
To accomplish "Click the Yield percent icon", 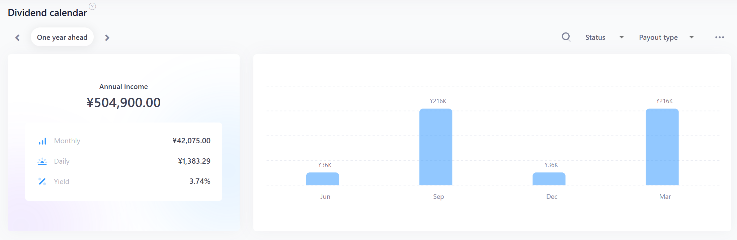I will [42, 181].
